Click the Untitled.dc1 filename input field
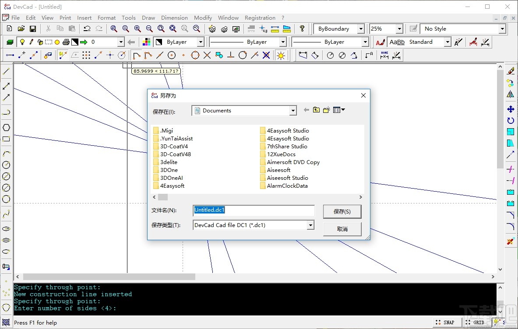 point(253,210)
